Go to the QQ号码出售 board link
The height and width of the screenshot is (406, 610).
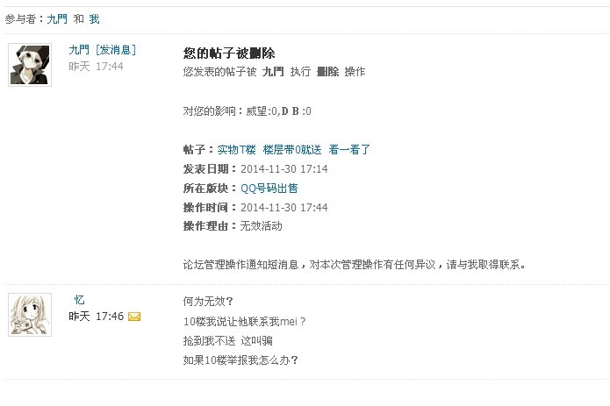269,189
